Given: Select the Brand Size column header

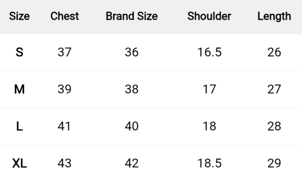Looking at the screenshot, I should coord(132,16).
